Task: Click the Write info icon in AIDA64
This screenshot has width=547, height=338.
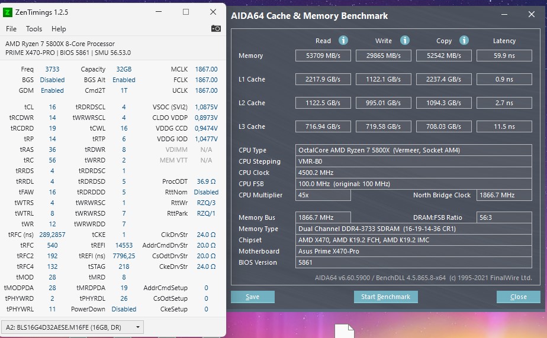Action: [405, 40]
